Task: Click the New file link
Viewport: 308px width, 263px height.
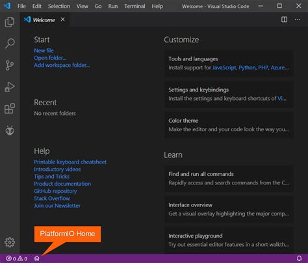Action: [x=44, y=51]
